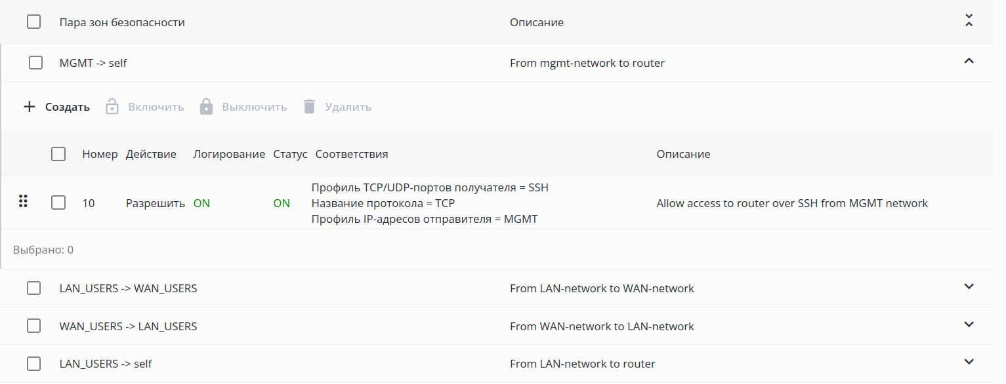The width and height of the screenshot is (1006, 384).
Task: Click rule 10 description about SSH access
Action: coord(792,203)
